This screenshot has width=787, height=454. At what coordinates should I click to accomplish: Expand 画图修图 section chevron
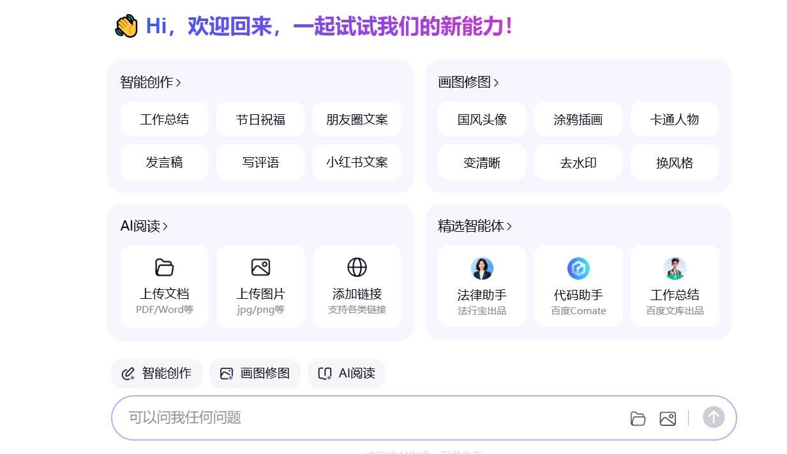tap(496, 82)
